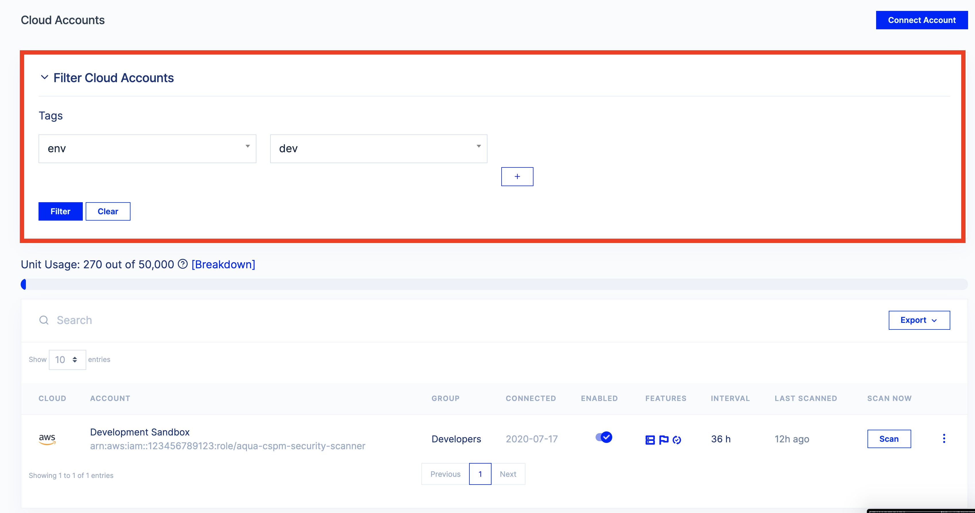Open the Breakdown link
The image size is (975, 513).
[x=223, y=265]
